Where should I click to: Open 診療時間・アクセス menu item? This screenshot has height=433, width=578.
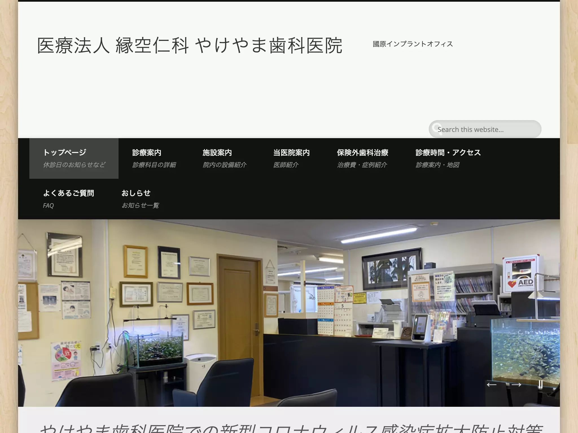(448, 158)
